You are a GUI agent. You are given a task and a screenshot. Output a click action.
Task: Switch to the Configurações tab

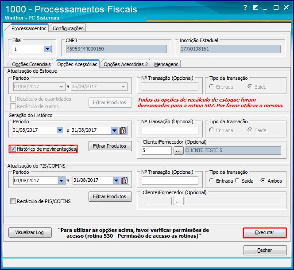click(x=68, y=28)
